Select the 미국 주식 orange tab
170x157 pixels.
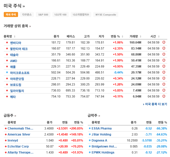(x=11, y=14)
